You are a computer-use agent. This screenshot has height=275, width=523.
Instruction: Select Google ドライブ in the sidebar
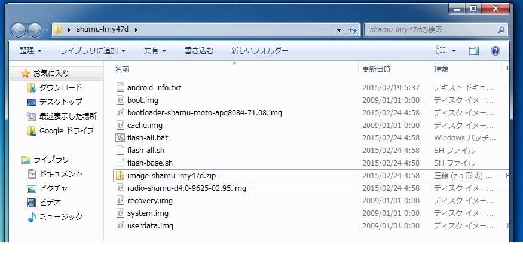pos(67,130)
